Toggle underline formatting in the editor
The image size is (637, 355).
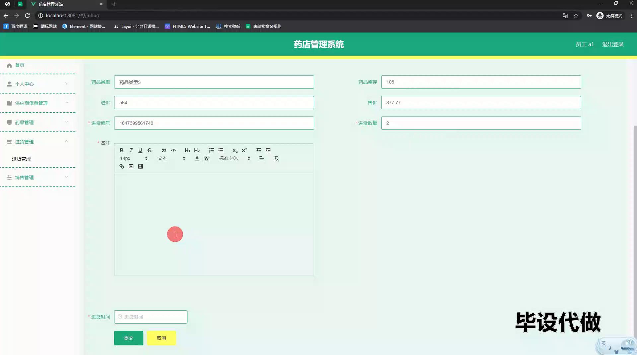[x=140, y=150]
